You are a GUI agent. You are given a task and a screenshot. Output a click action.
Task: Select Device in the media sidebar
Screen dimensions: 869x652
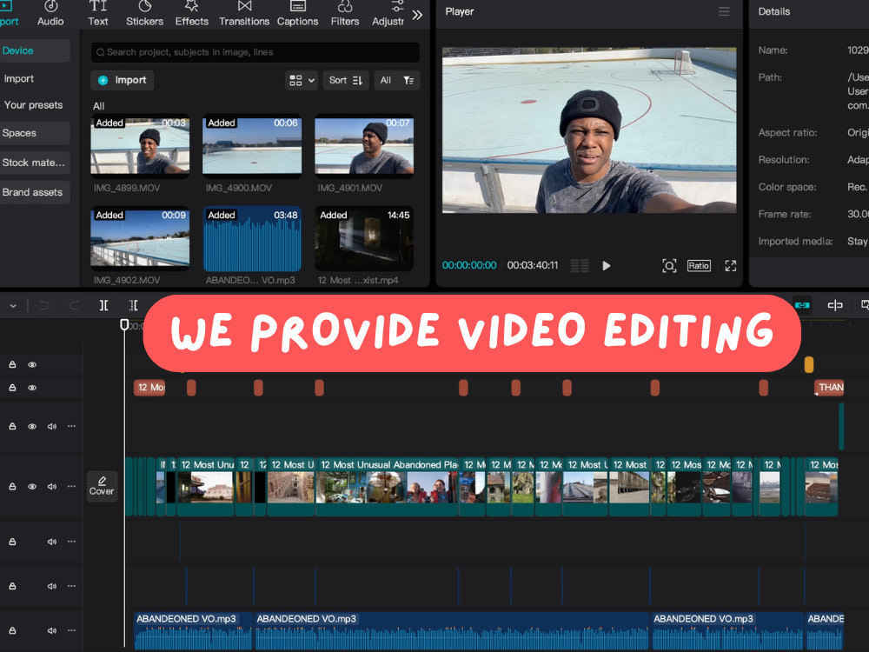35,50
